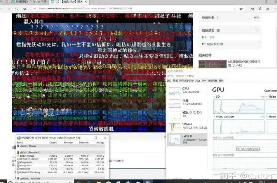The width and height of the screenshot is (277, 183).
Task: Select Disk 0 (C: D:) performance item
Action: [x=187, y=115]
